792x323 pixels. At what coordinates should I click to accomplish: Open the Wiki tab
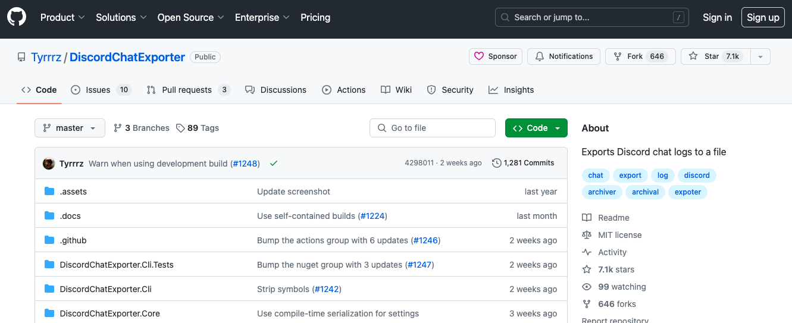[x=396, y=90]
